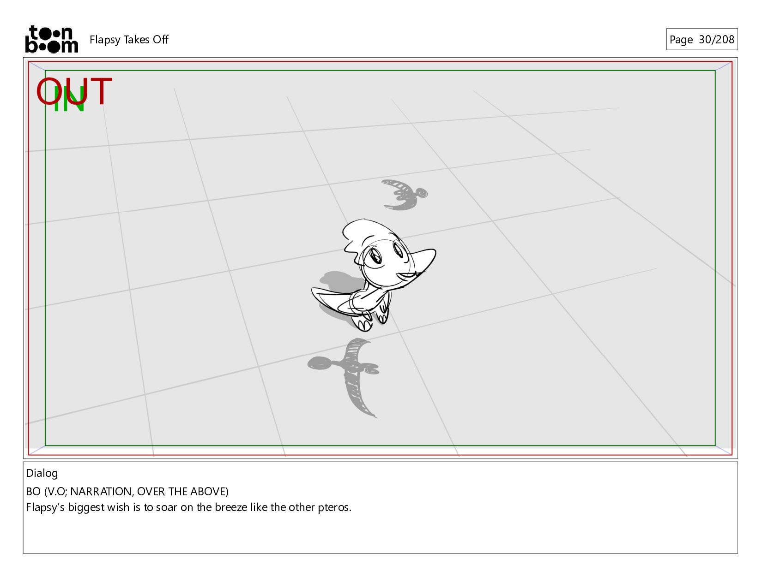Click the upper flying ptero shadow

pos(404,195)
